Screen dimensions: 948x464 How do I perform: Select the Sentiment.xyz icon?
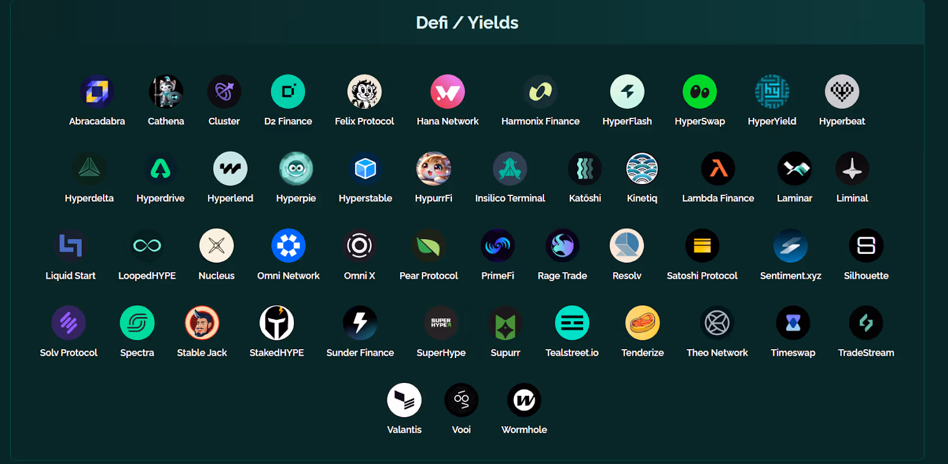[791, 246]
